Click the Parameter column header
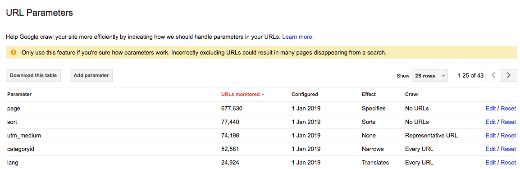The width and height of the screenshot is (520, 169). pyautogui.click(x=19, y=95)
